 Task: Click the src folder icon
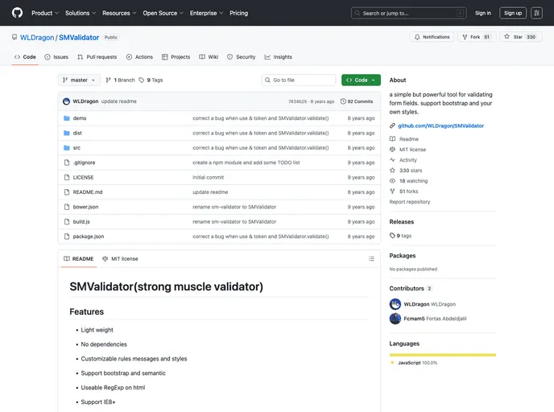[x=66, y=148]
